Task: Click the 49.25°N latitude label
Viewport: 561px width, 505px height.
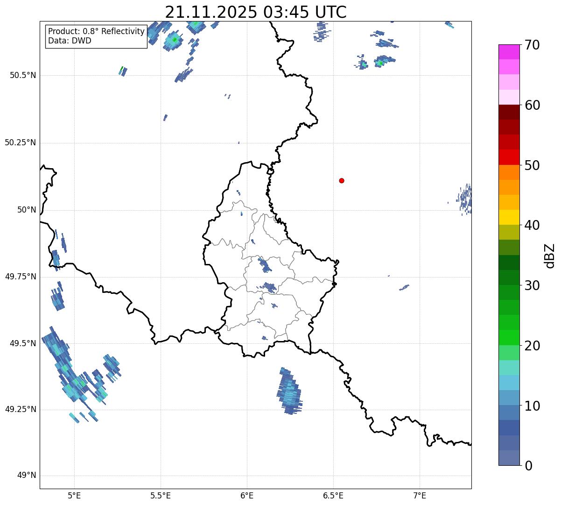Action: coord(21,409)
